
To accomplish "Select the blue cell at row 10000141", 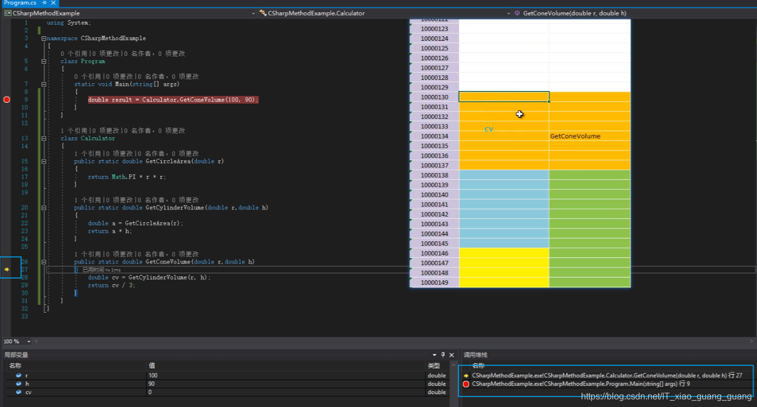I will tap(504, 204).
